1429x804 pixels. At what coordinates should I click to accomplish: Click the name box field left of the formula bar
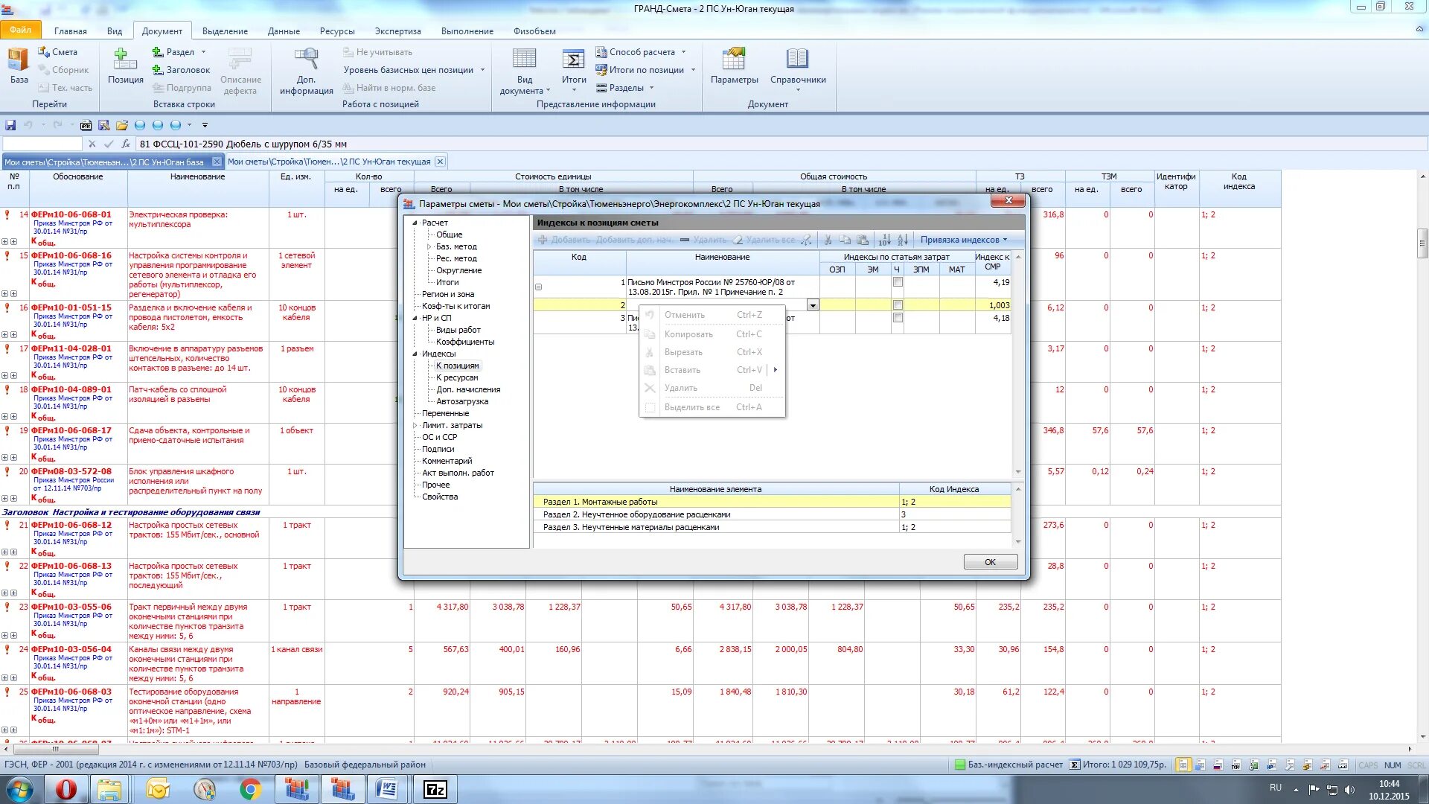click(42, 144)
